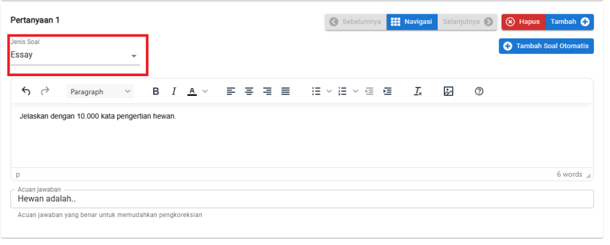
Task: Insert an image into the question
Action: pyautogui.click(x=449, y=91)
